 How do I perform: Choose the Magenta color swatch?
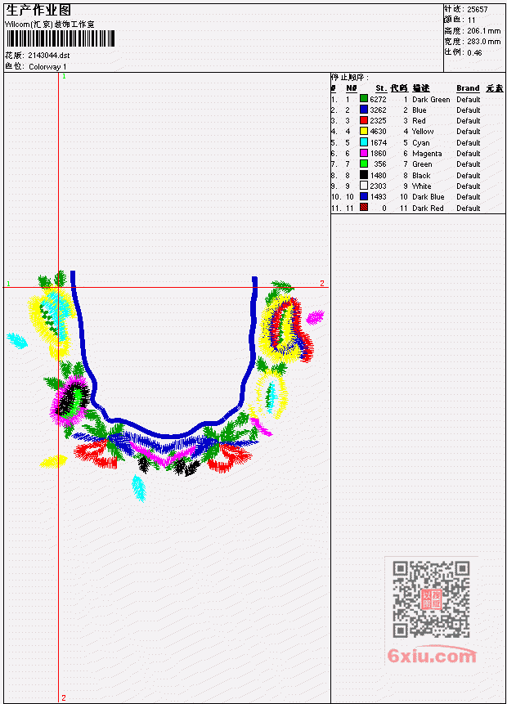[364, 153]
